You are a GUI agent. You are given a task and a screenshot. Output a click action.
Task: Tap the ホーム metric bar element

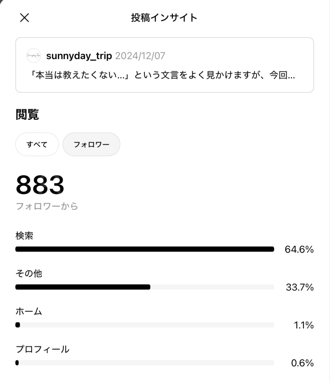(145, 325)
